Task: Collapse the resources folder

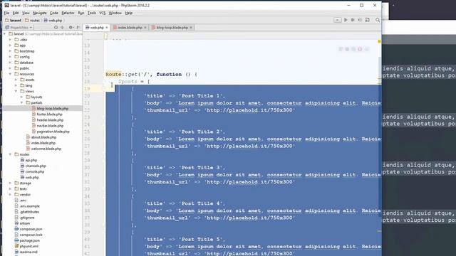Action: point(11,74)
